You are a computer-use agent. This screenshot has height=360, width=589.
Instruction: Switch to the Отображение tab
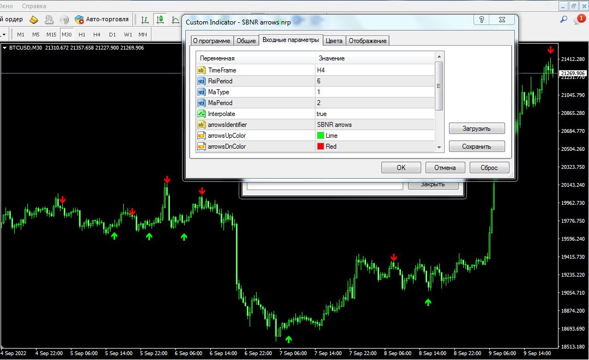pos(367,41)
